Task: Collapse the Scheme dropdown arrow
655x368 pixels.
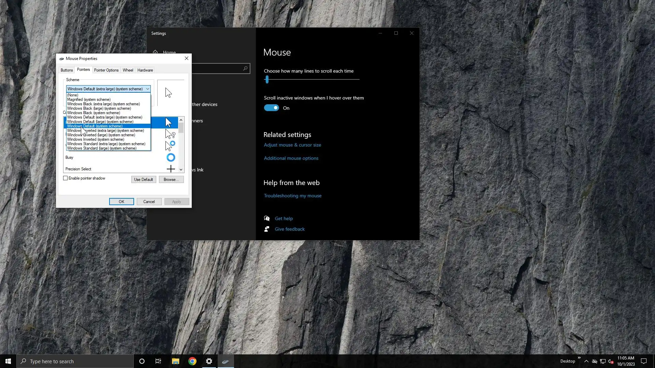Action: coord(147,89)
